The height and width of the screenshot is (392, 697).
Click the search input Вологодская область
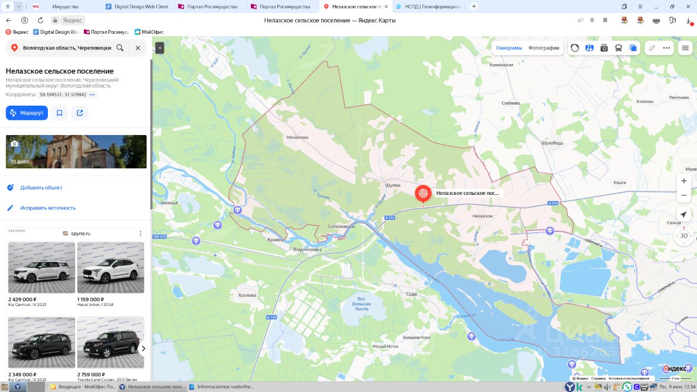(67, 48)
